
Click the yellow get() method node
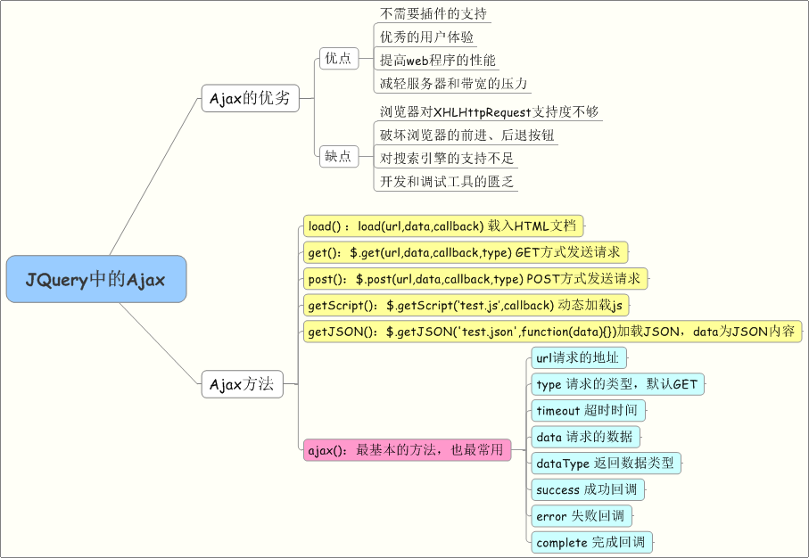[x=466, y=252]
